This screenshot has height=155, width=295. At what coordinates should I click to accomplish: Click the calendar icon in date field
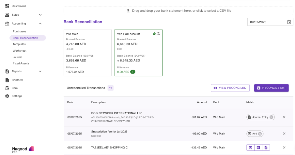tap(289, 22)
